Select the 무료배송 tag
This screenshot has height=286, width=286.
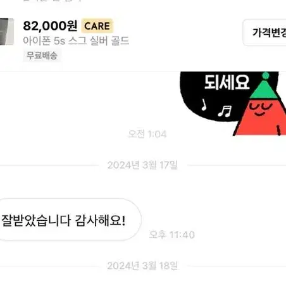[42, 56]
